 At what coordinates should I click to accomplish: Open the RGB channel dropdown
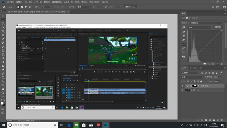(x=199, y=27)
